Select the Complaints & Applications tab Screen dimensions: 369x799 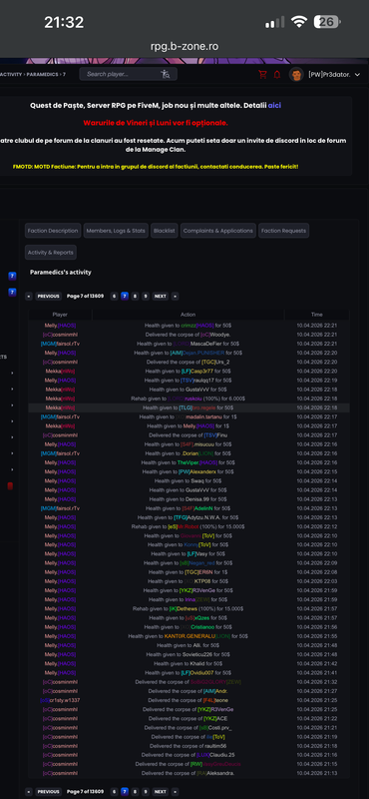click(x=217, y=231)
